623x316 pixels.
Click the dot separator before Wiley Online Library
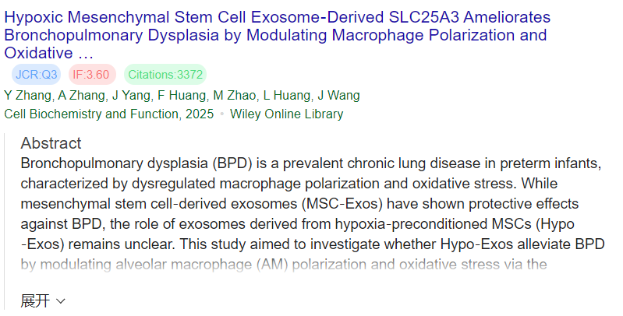point(221,114)
